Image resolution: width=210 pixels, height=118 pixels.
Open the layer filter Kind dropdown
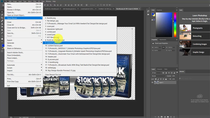coord(156,73)
